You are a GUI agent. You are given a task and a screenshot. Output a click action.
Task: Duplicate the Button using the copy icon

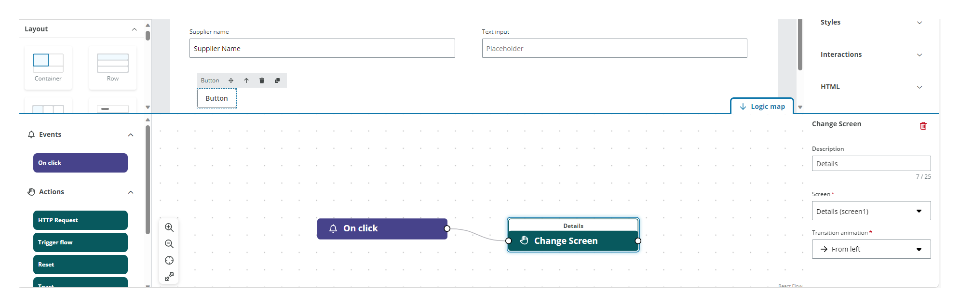(x=277, y=80)
